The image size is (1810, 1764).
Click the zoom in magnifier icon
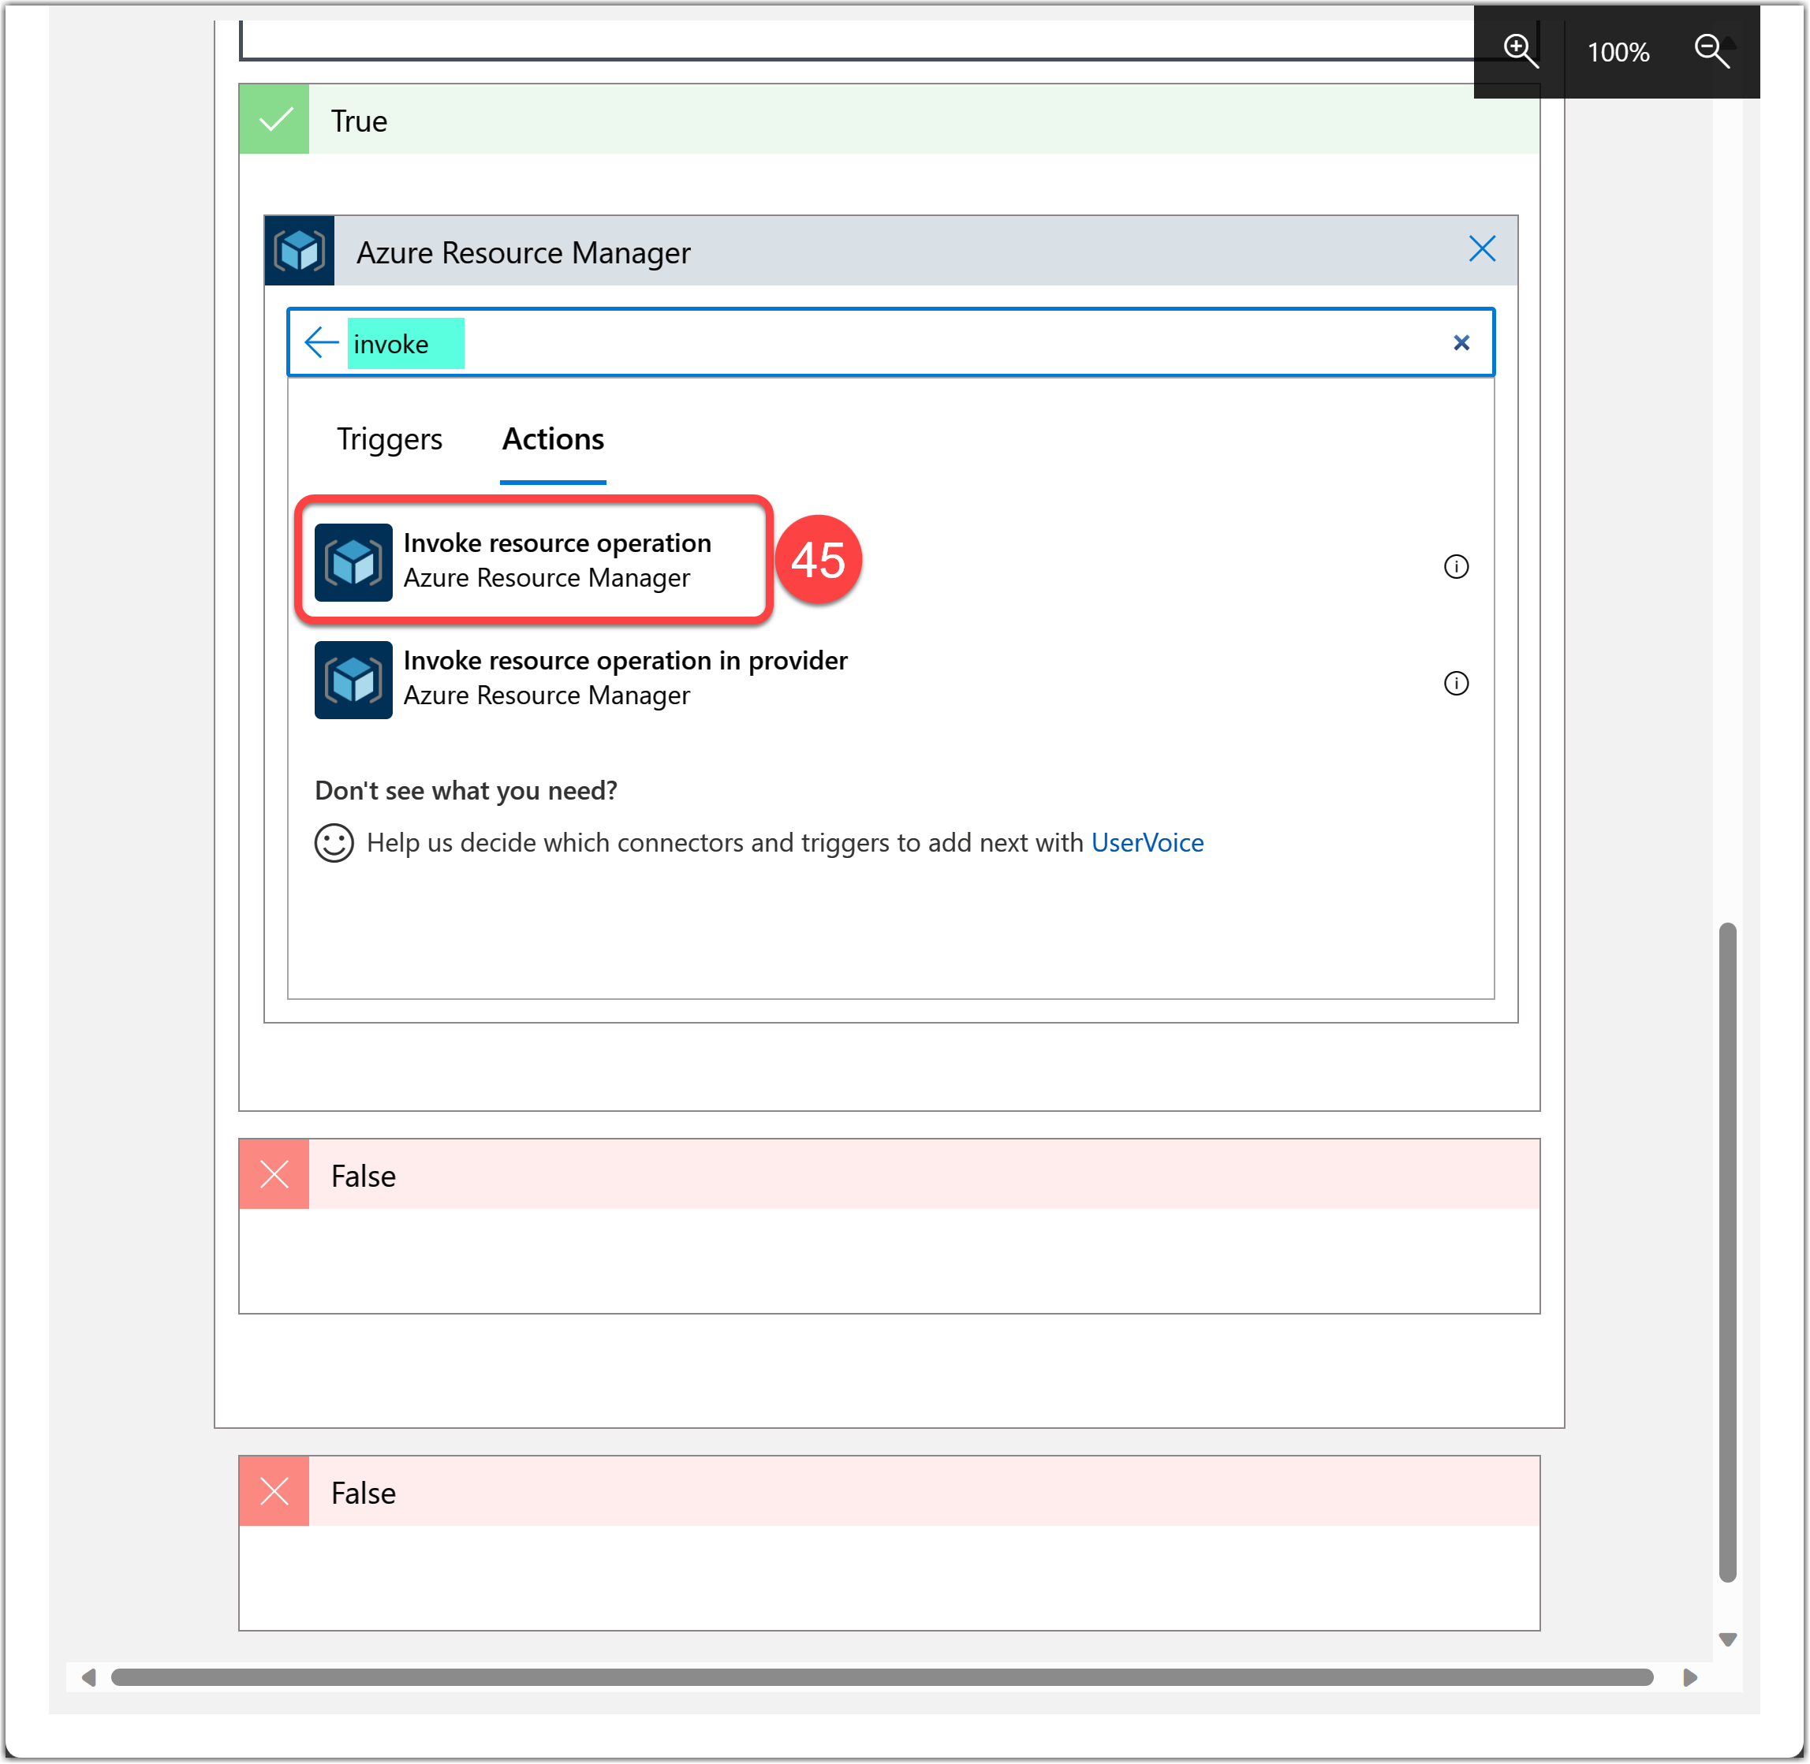tap(1520, 51)
